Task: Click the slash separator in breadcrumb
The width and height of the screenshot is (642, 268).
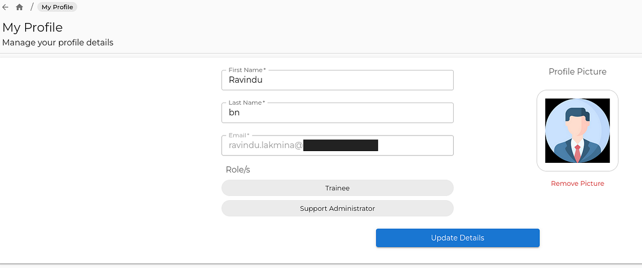Action: pyautogui.click(x=32, y=7)
